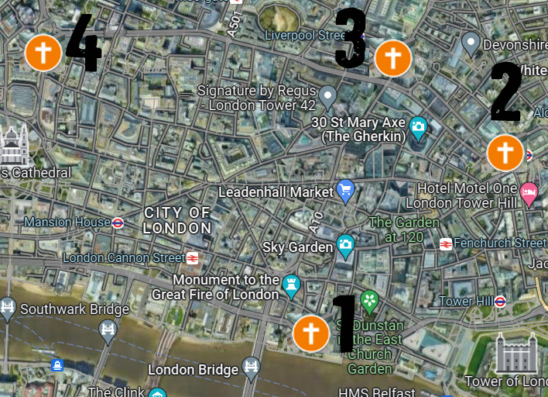Select the Tower of London castle icon
Viewport: 548px width, 397px height.
click(x=516, y=353)
